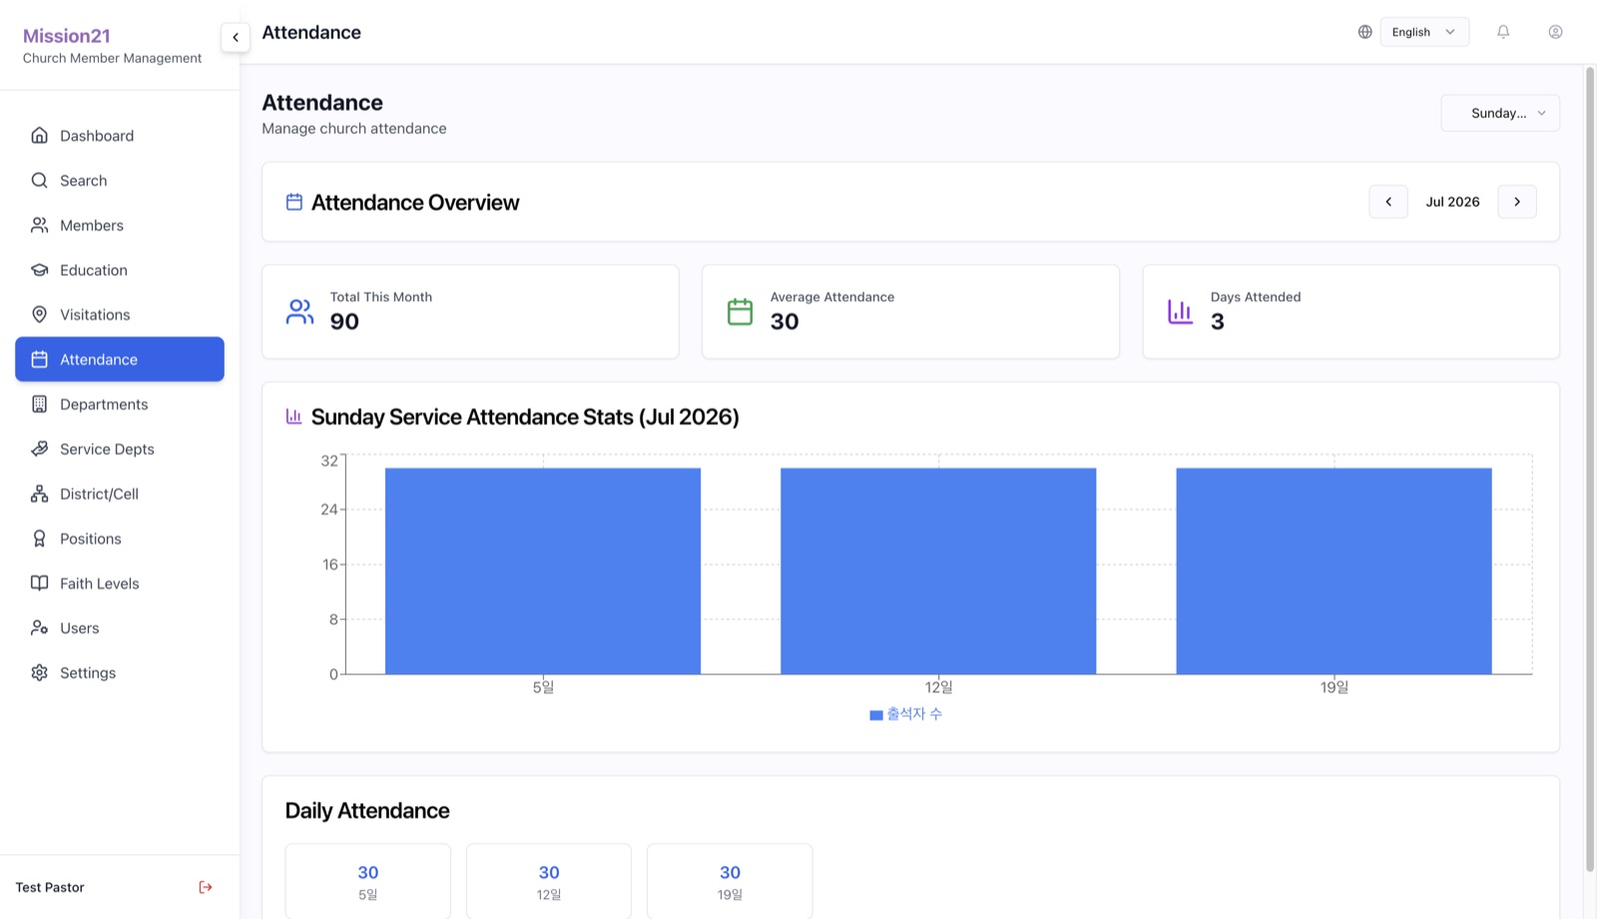The image size is (1597, 919).
Task: Click the District/Cell network icon
Action: tap(39, 494)
